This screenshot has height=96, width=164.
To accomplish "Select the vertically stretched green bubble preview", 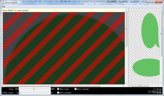I will click(x=150, y=31).
